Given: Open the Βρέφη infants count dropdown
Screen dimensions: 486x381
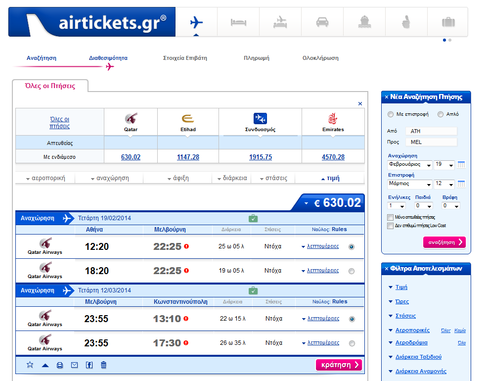Looking at the screenshot, I should [451, 206].
